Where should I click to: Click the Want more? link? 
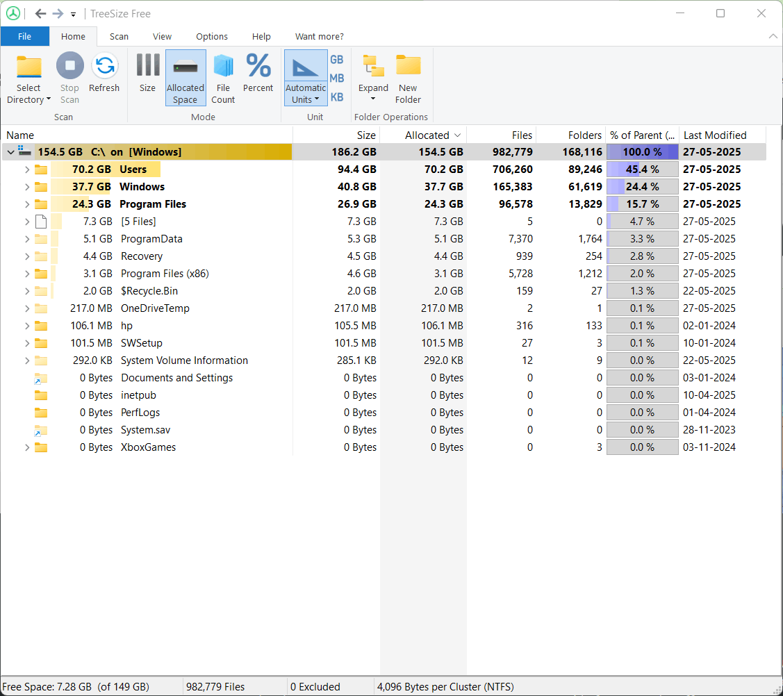coord(319,36)
